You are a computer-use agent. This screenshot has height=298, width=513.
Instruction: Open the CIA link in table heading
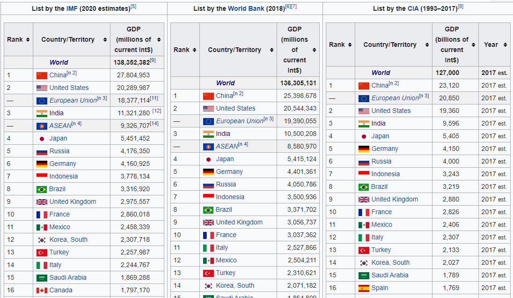coord(413,8)
